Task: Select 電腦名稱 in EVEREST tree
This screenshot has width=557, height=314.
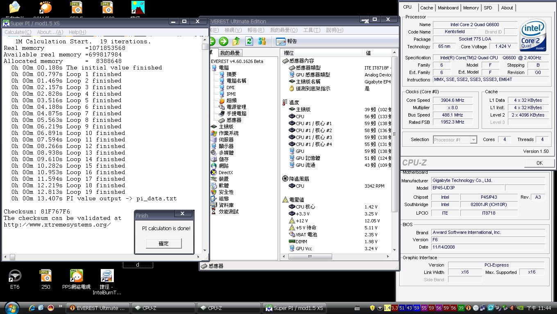Action: pyautogui.click(x=236, y=81)
